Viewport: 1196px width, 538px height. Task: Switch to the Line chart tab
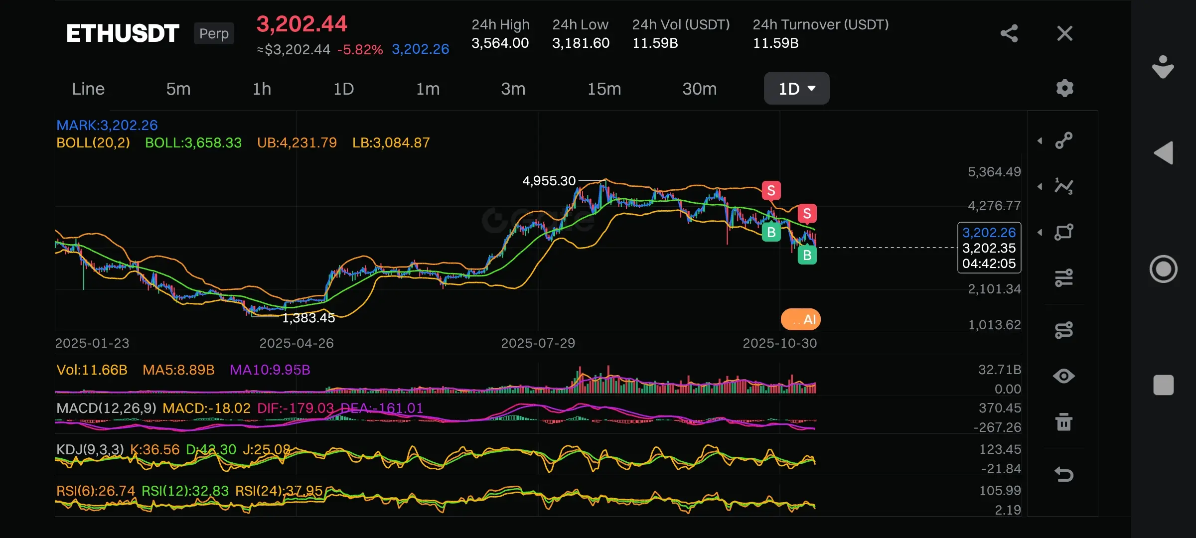[x=88, y=89]
